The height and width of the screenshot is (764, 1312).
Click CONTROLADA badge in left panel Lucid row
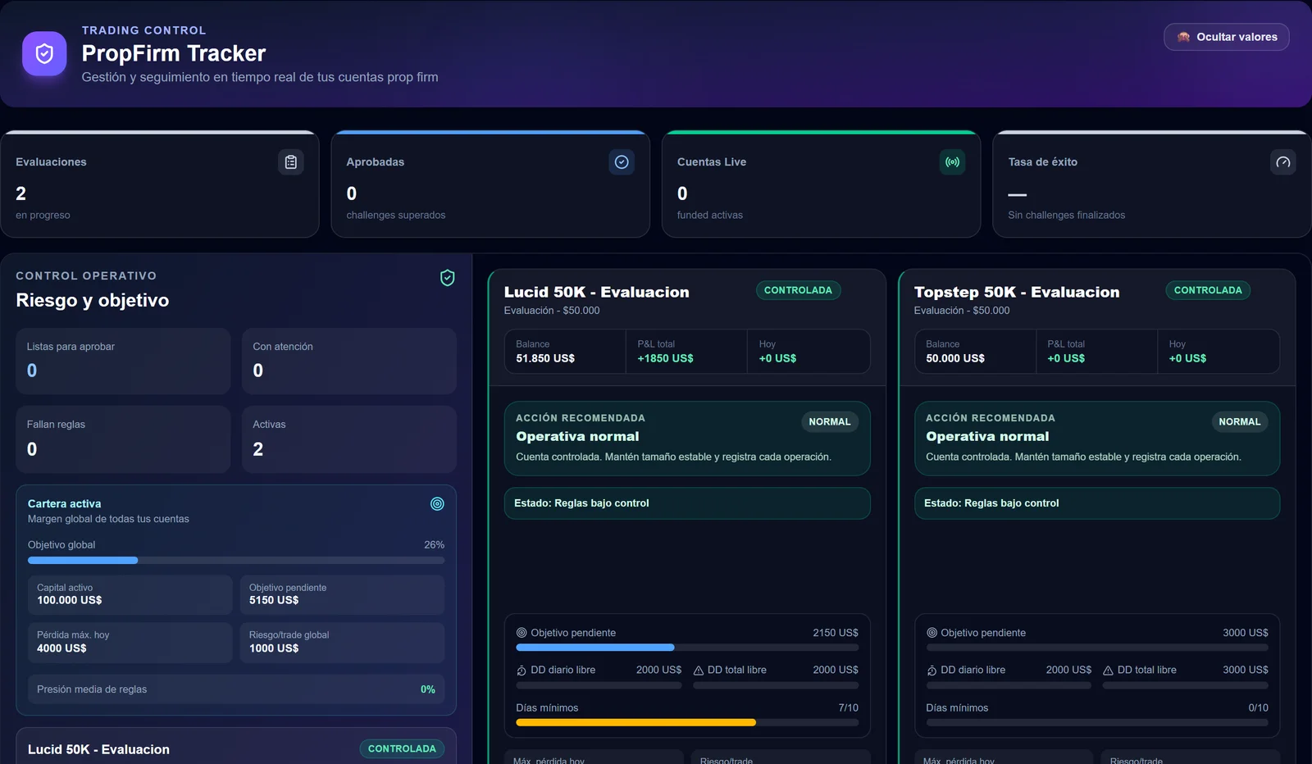(402, 748)
